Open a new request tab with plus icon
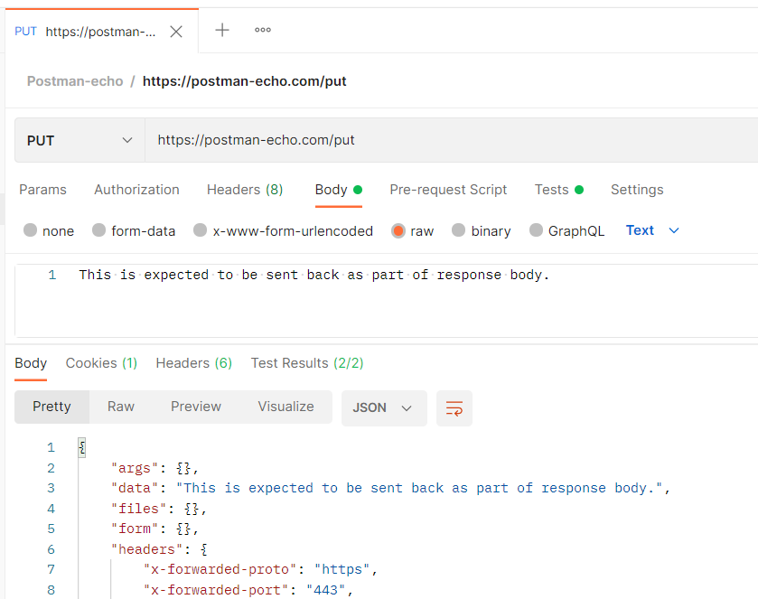This screenshot has height=599, width=758. (x=222, y=30)
